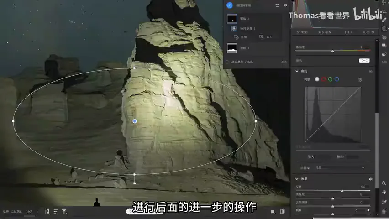Select the Zoom tool magnifier icon
This screenshot has width=389, height=219.
384,183
